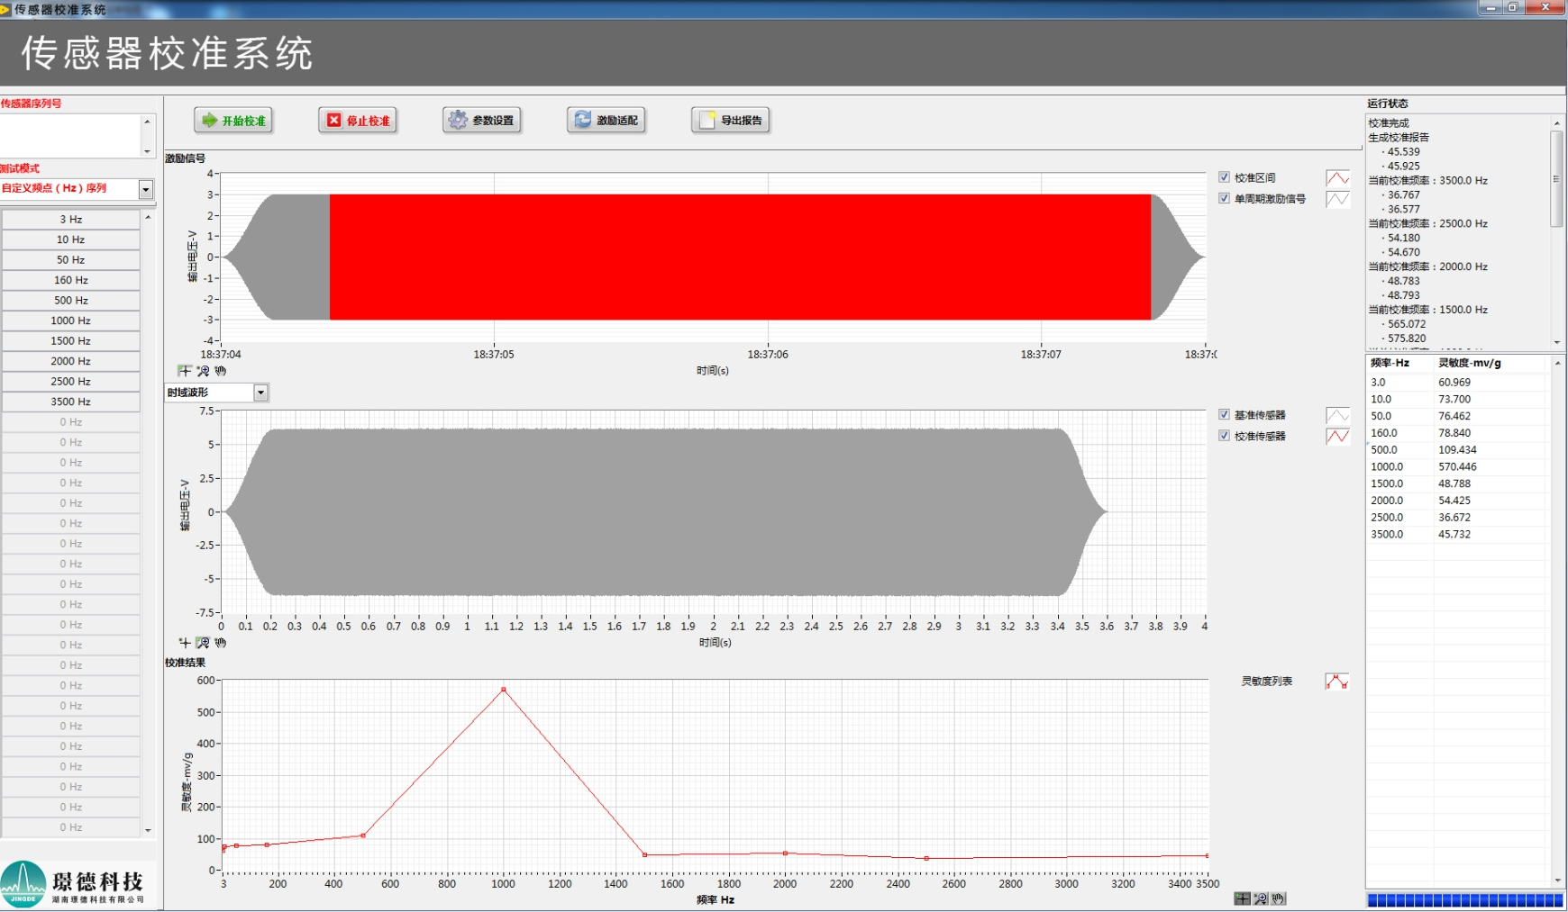Minimize the 传感器校准系统 window

[x=1490, y=7]
